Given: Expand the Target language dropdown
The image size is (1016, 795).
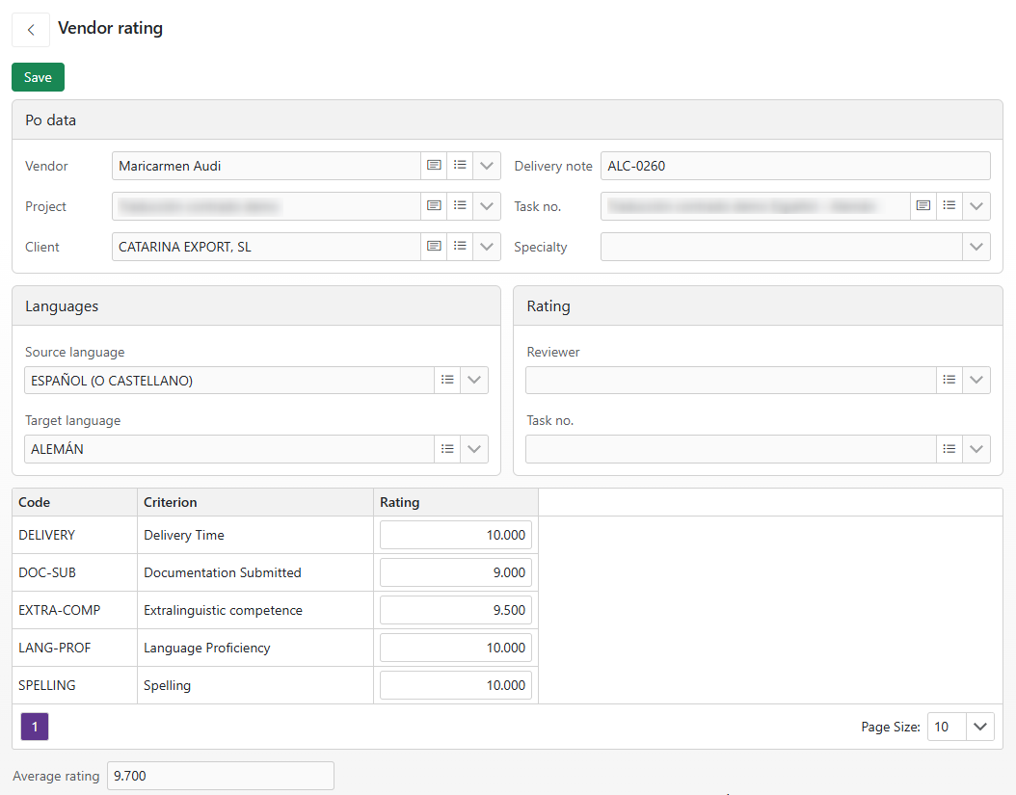Looking at the screenshot, I should click(474, 448).
